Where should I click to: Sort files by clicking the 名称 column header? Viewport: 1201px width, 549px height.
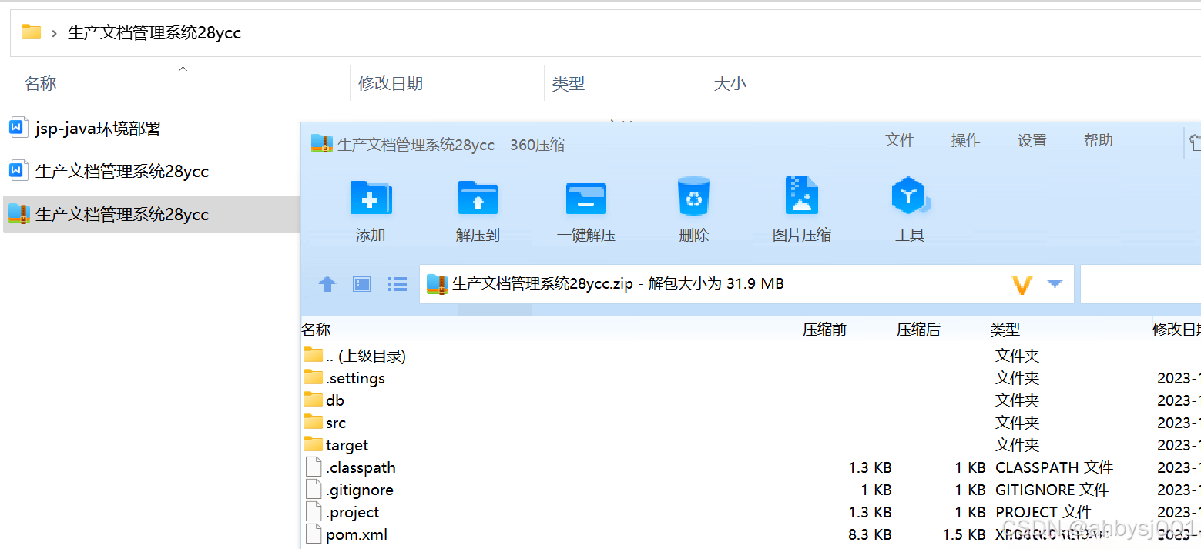tap(316, 329)
